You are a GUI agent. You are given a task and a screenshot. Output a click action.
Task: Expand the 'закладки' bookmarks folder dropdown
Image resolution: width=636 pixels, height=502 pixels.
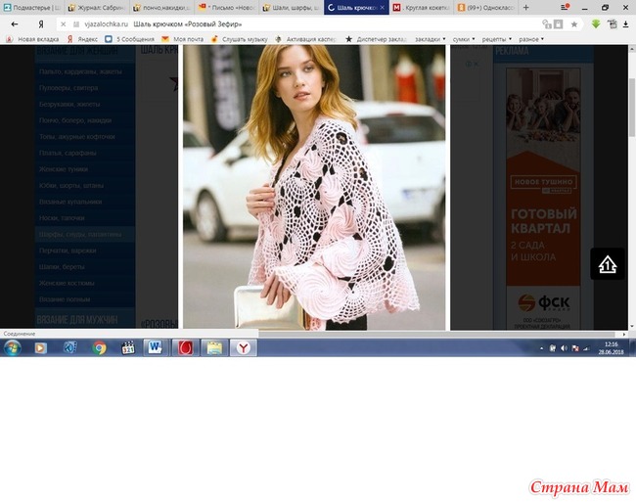tap(431, 39)
